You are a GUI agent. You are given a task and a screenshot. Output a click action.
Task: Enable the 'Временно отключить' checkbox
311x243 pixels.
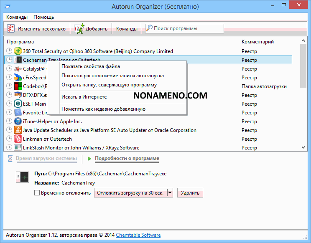tap(37, 193)
